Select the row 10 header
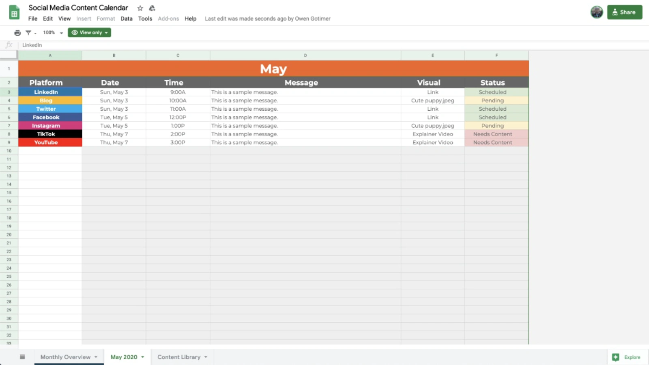Viewport: 649px width, 365px height. pyautogui.click(x=9, y=151)
